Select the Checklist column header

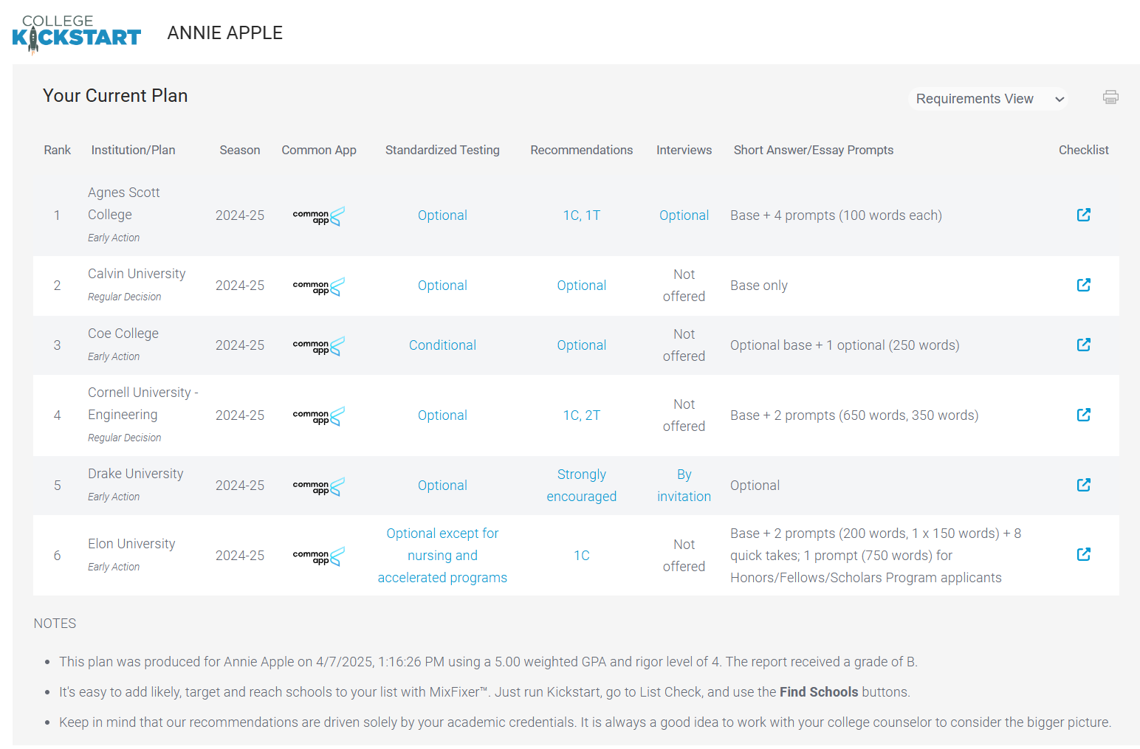coord(1083,150)
